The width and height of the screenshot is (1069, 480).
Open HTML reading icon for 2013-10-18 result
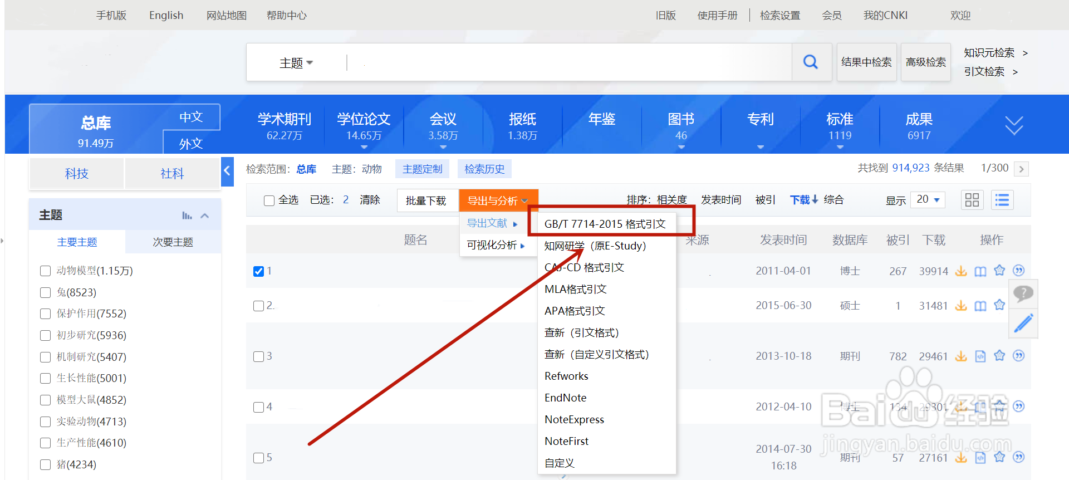tap(980, 356)
